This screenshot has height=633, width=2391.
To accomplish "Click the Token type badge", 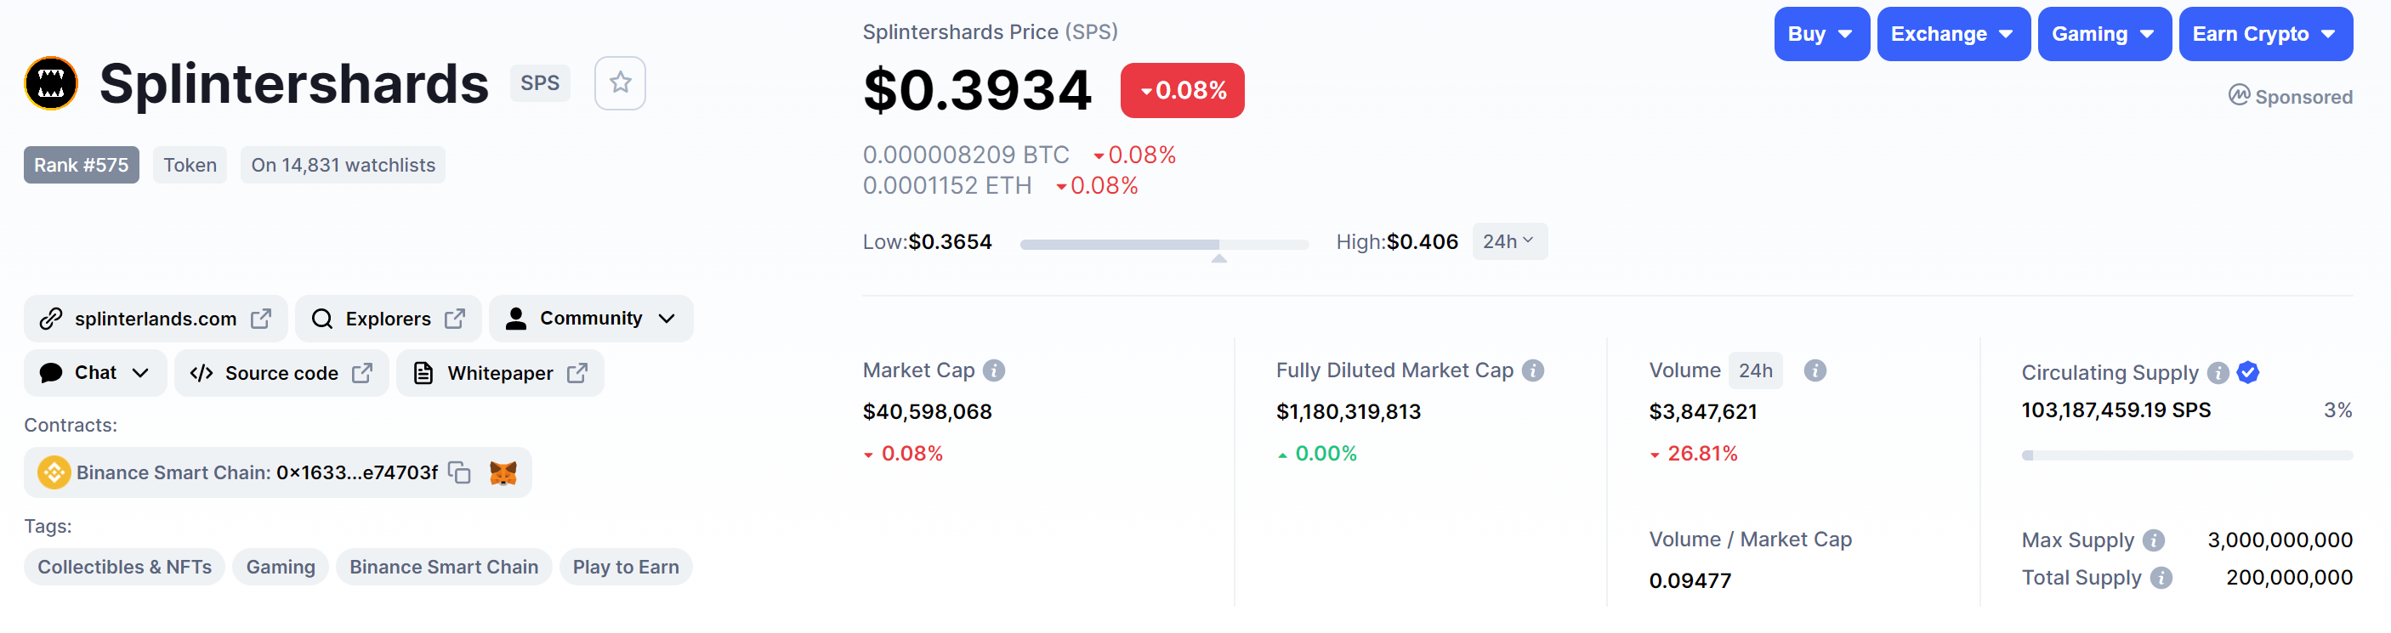I will click(x=190, y=165).
